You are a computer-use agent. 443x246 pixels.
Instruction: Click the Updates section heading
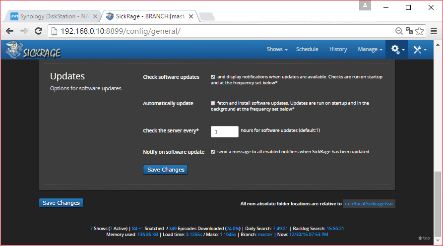point(67,76)
